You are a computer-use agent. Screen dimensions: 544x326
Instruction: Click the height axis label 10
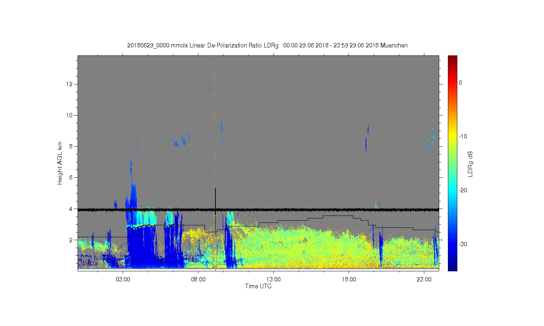pyautogui.click(x=70, y=115)
